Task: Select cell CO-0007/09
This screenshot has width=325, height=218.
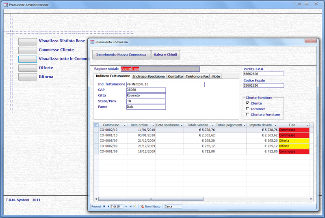Action: pos(113,146)
